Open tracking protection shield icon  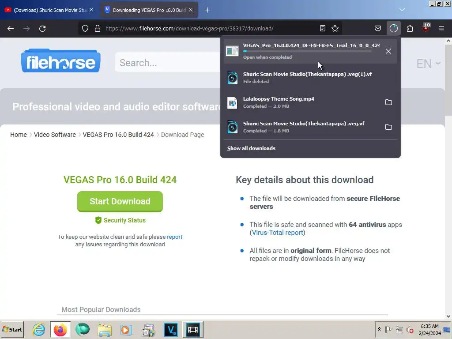[x=85, y=29]
